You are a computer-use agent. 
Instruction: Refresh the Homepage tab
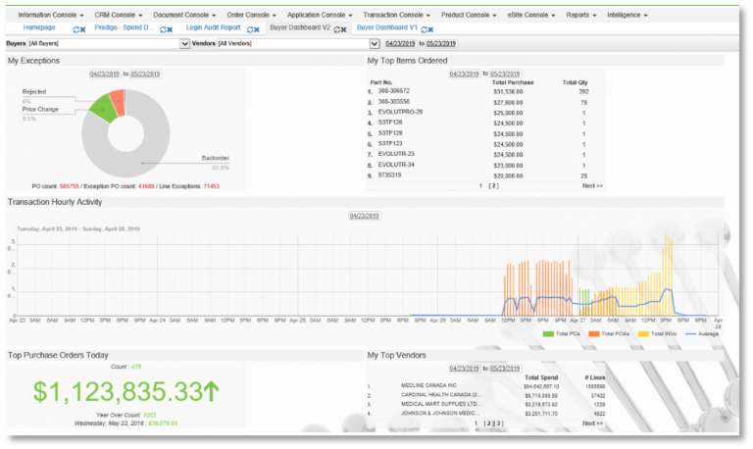coord(75,29)
